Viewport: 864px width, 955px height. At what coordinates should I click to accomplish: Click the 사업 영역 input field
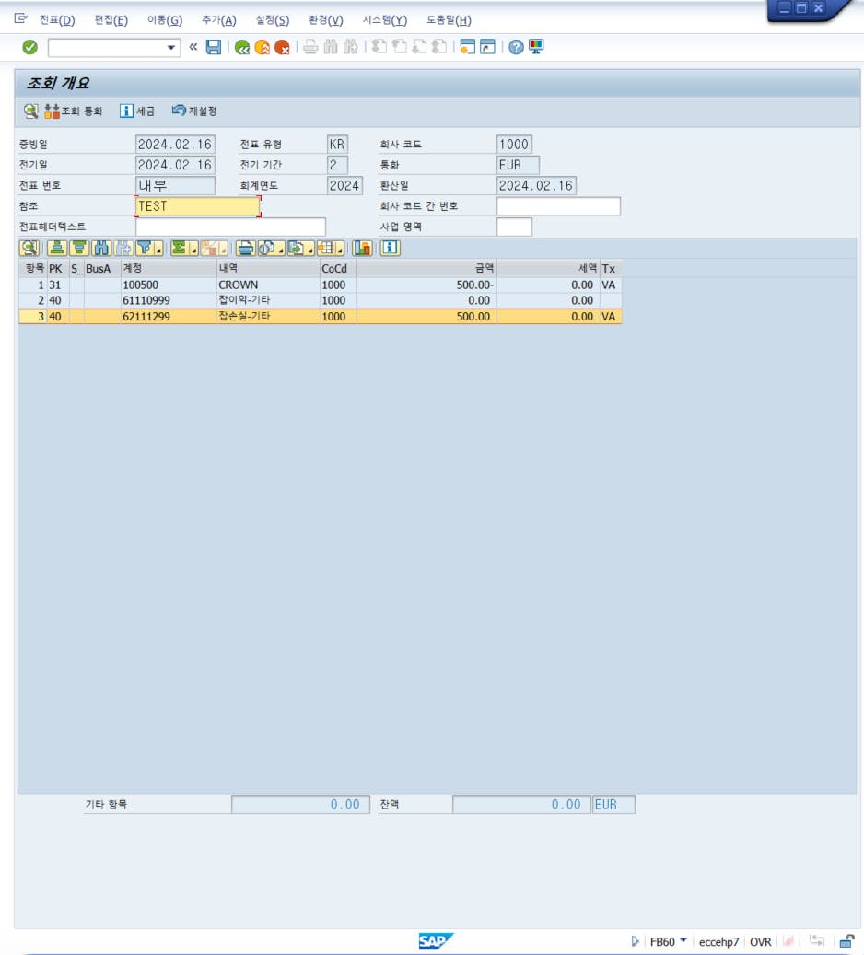coord(514,227)
